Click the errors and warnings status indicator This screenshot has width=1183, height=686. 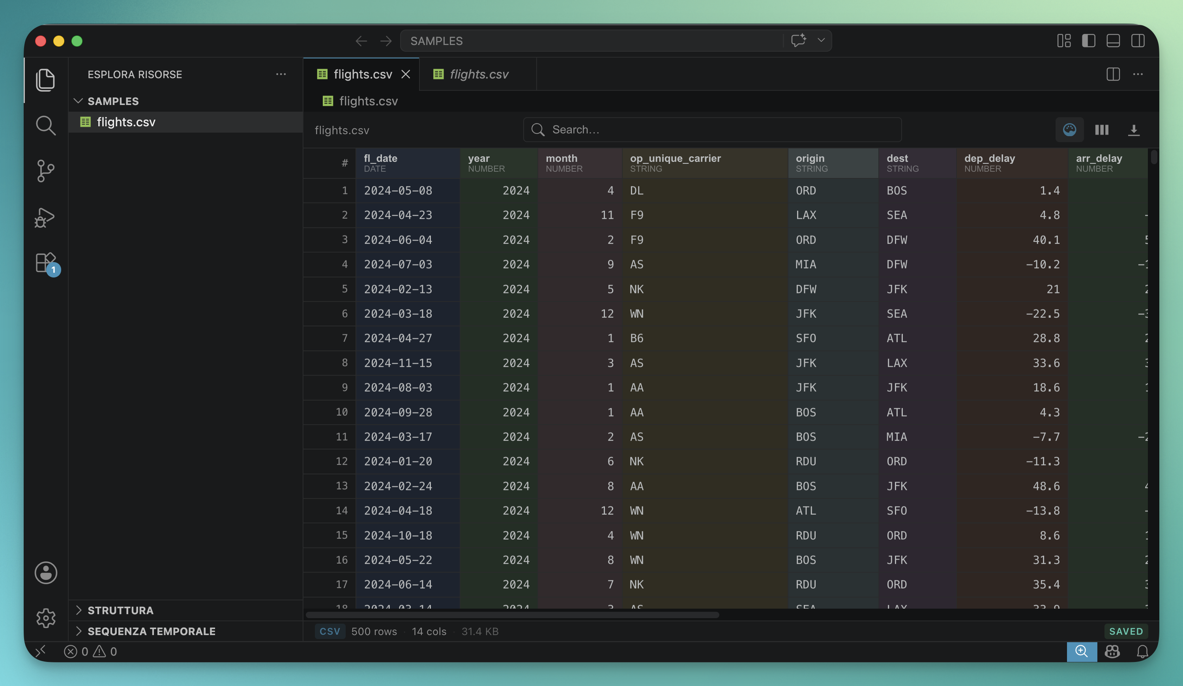(x=91, y=651)
